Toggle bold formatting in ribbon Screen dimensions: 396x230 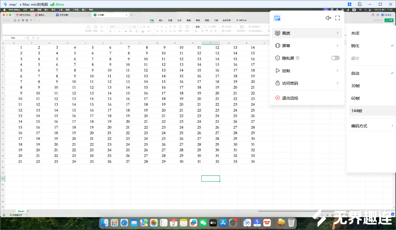pos(110,31)
